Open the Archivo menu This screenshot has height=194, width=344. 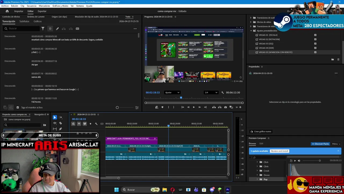pos(5,6)
